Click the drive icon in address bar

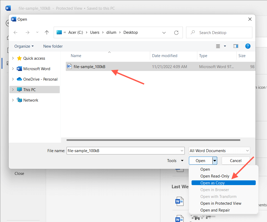pyautogui.click(x=59, y=32)
